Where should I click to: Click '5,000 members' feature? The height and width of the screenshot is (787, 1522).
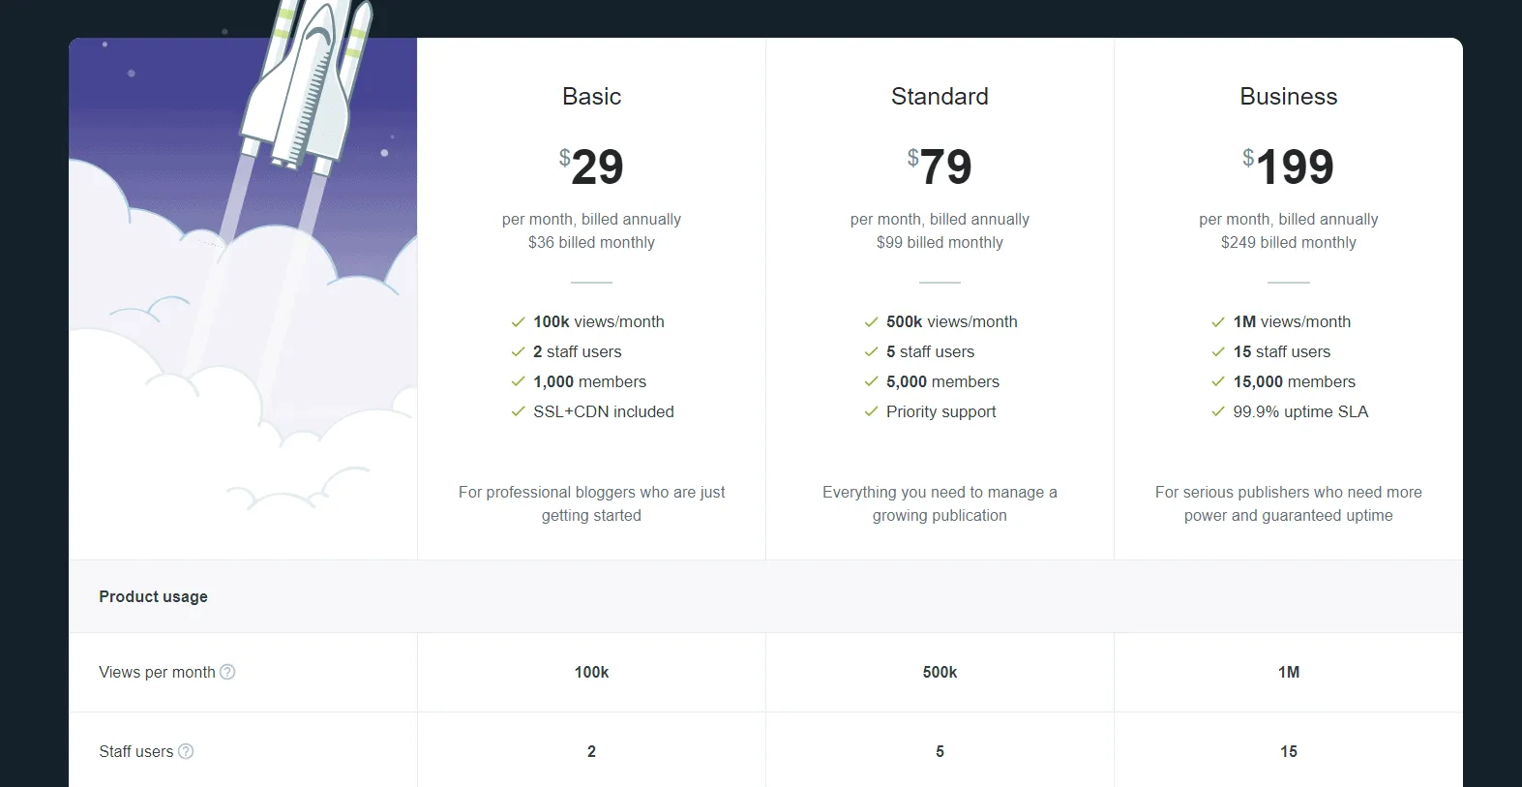click(x=942, y=382)
